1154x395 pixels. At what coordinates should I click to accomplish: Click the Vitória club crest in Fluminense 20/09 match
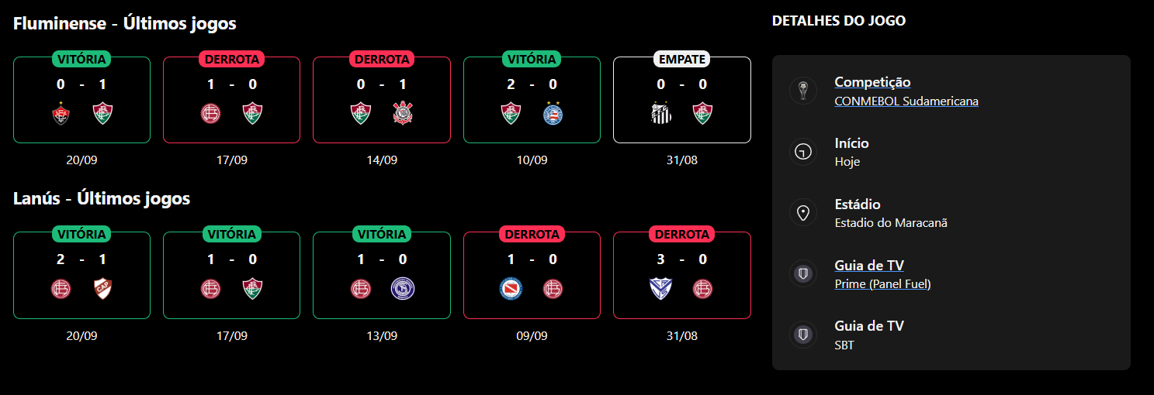[61, 114]
